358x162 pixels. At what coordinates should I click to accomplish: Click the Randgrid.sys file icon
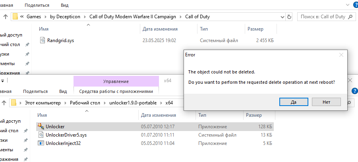click(43, 40)
